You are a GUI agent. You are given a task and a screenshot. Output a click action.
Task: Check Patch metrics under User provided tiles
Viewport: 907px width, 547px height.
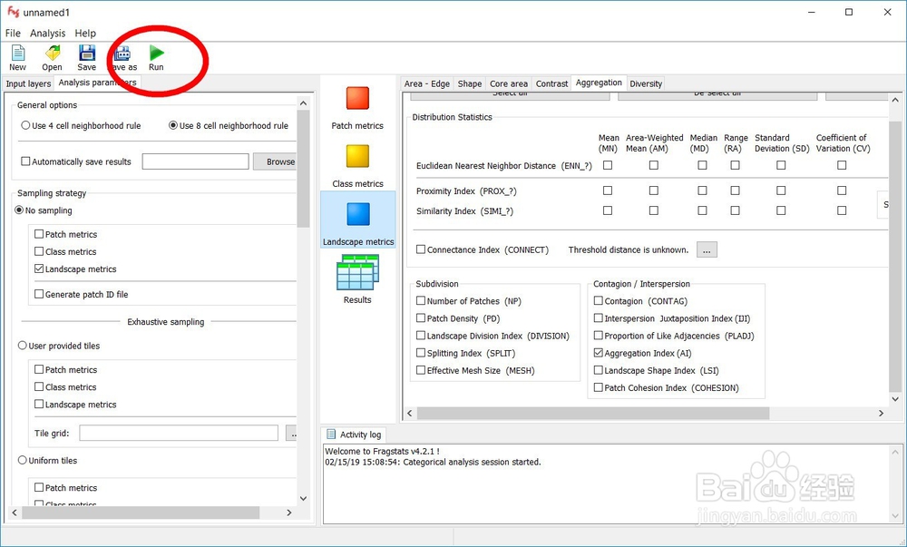point(39,369)
